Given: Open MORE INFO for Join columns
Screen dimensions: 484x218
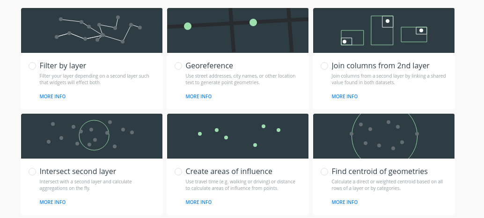Looking at the screenshot, I should (x=345, y=96).
